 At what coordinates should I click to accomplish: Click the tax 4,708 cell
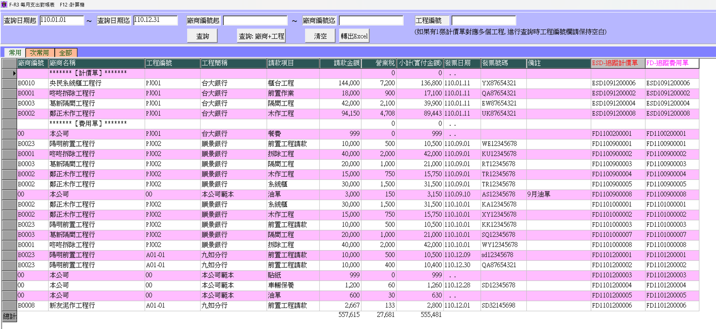click(x=379, y=113)
